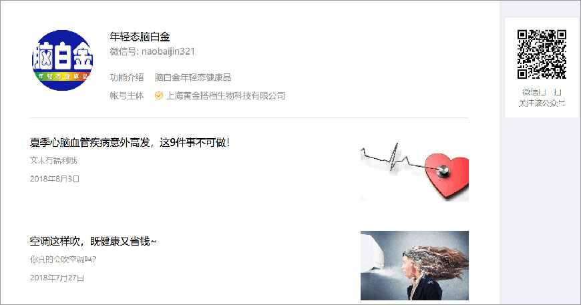581x305 pixels.
Task: Click the divider line below account info
Action: click(249, 117)
